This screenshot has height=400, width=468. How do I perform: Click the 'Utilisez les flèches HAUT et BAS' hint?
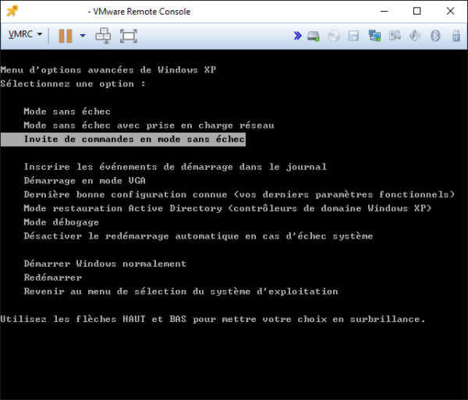click(213, 319)
